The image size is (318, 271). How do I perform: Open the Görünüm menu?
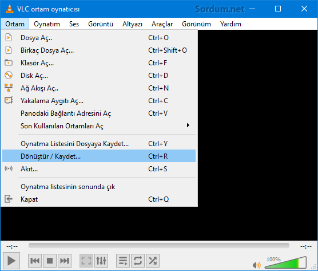(x=196, y=24)
